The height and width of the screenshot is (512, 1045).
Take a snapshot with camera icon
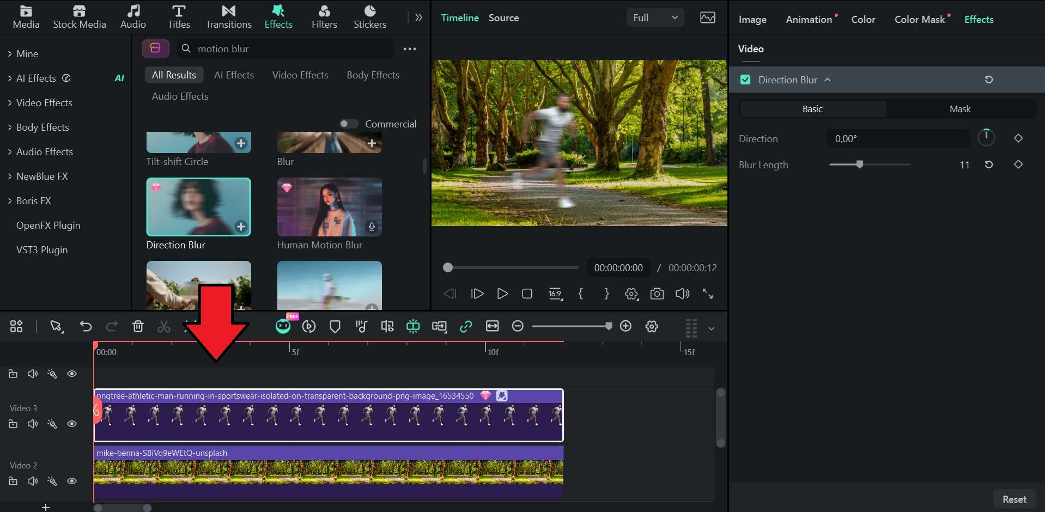(657, 294)
